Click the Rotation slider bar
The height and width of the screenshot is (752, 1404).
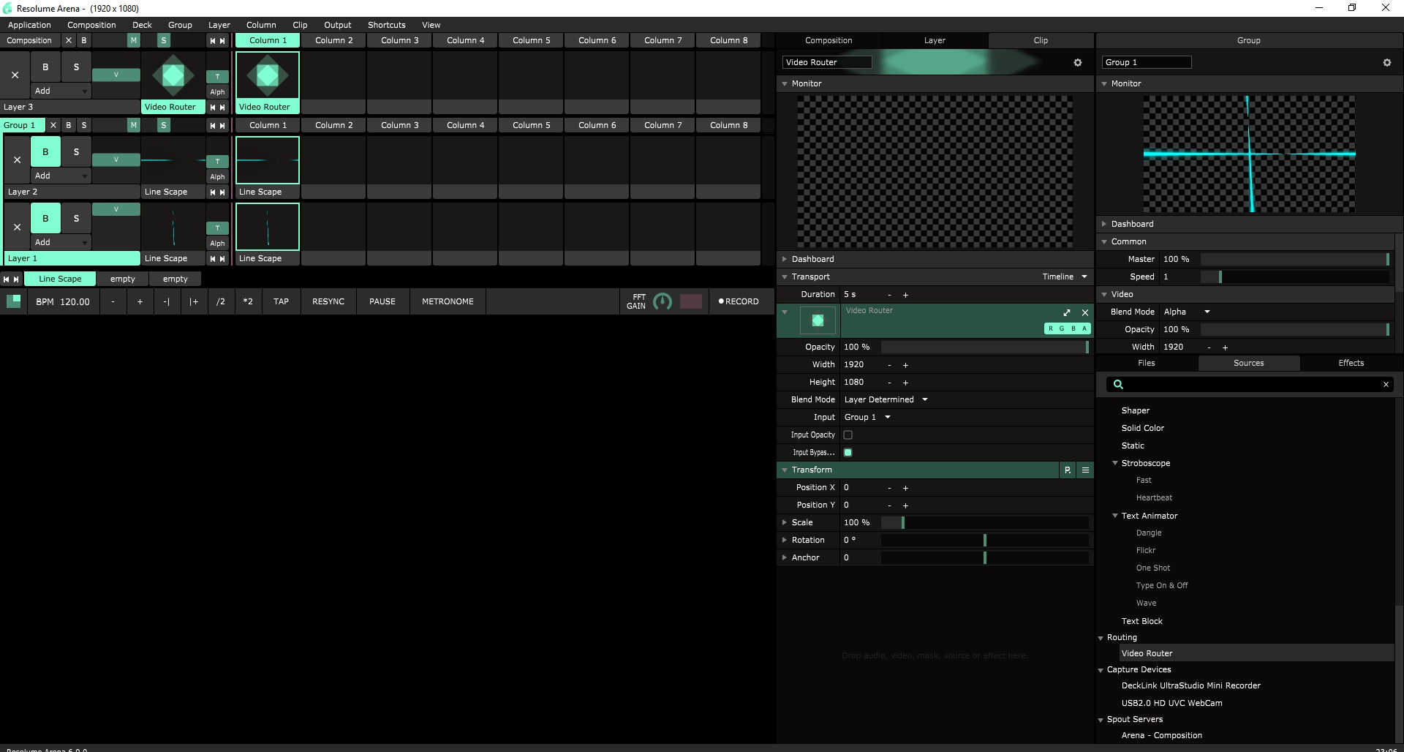point(984,541)
